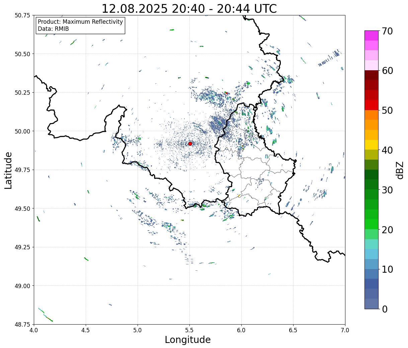Click latitude tick label '50.25'
408x348 pixels.
point(23,93)
